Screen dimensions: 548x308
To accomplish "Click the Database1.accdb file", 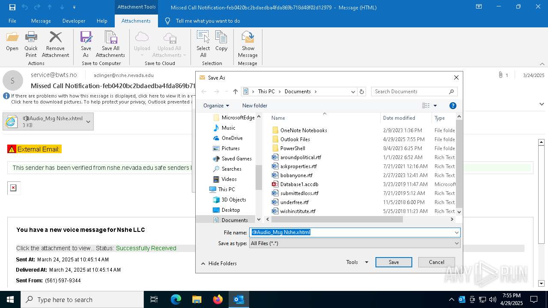I will click(x=299, y=184).
